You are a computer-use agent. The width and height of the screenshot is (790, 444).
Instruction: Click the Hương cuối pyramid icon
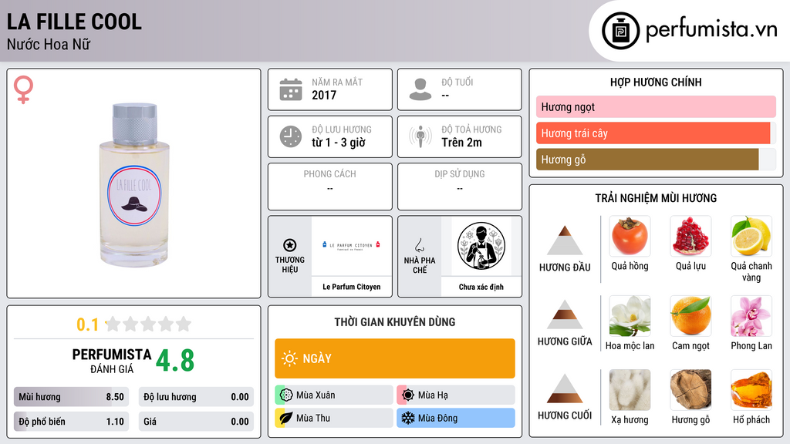pyautogui.click(x=565, y=388)
